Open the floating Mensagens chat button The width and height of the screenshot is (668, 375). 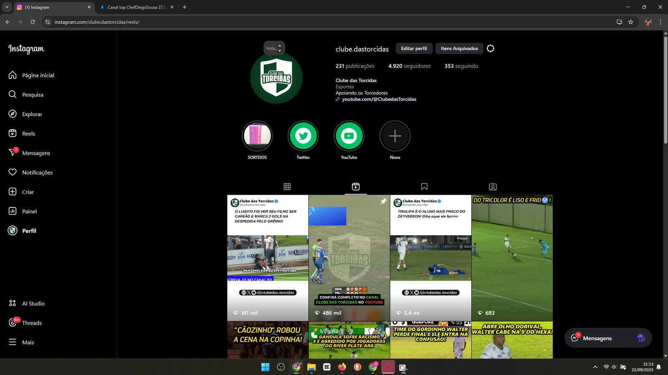(x=608, y=338)
